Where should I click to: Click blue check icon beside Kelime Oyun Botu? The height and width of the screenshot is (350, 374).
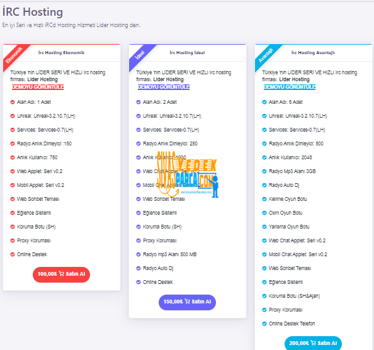pyautogui.click(x=264, y=199)
